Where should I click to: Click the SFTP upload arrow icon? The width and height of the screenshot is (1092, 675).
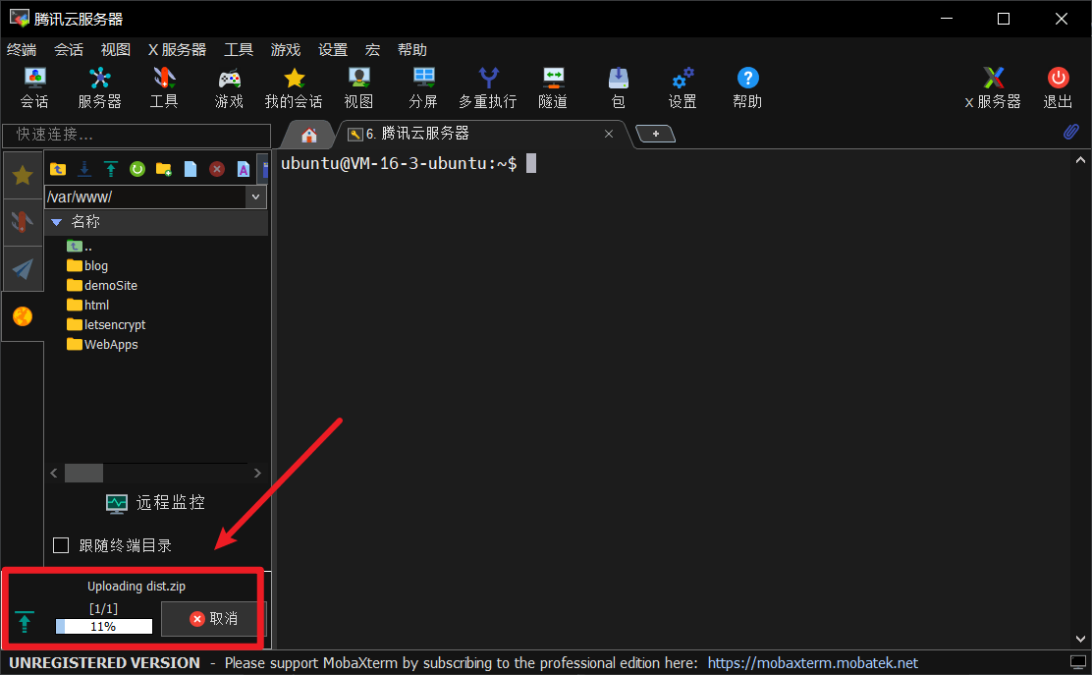(x=111, y=169)
